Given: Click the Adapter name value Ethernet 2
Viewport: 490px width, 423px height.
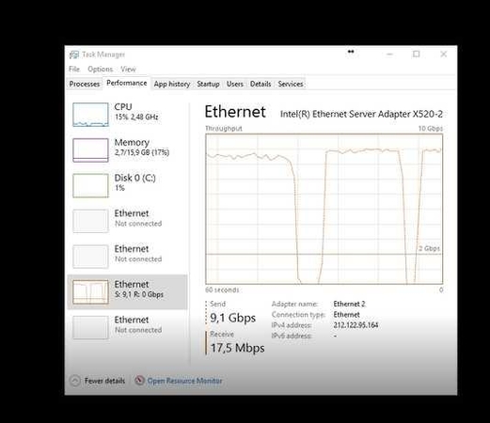Looking at the screenshot, I should click(x=349, y=304).
